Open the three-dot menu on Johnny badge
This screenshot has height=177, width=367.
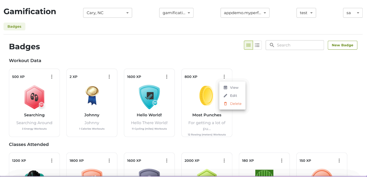click(x=109, y=77)
